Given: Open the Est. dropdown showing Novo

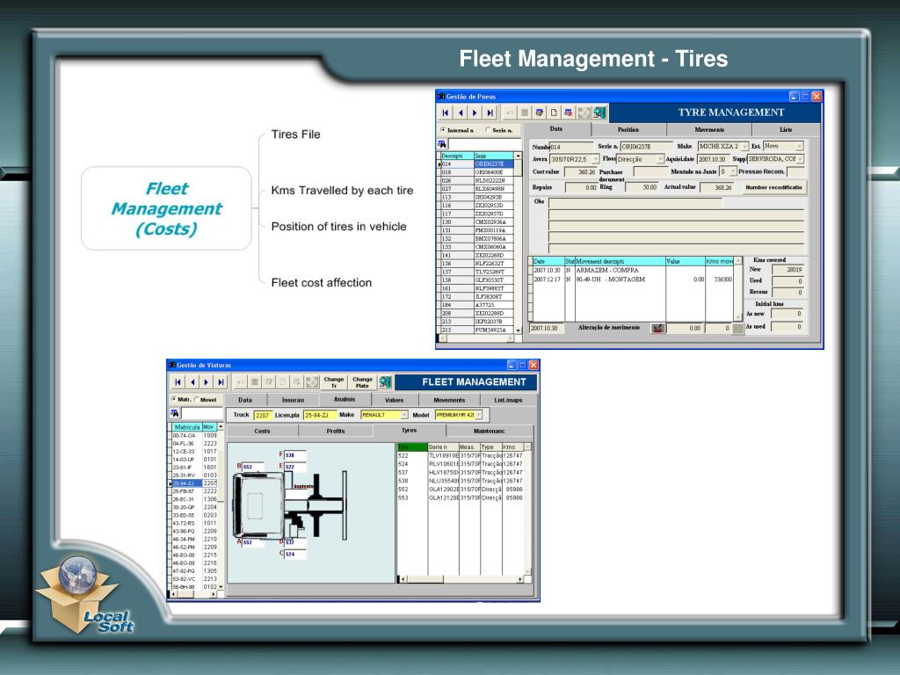Looking at the screenshot, I should [799, 147].
